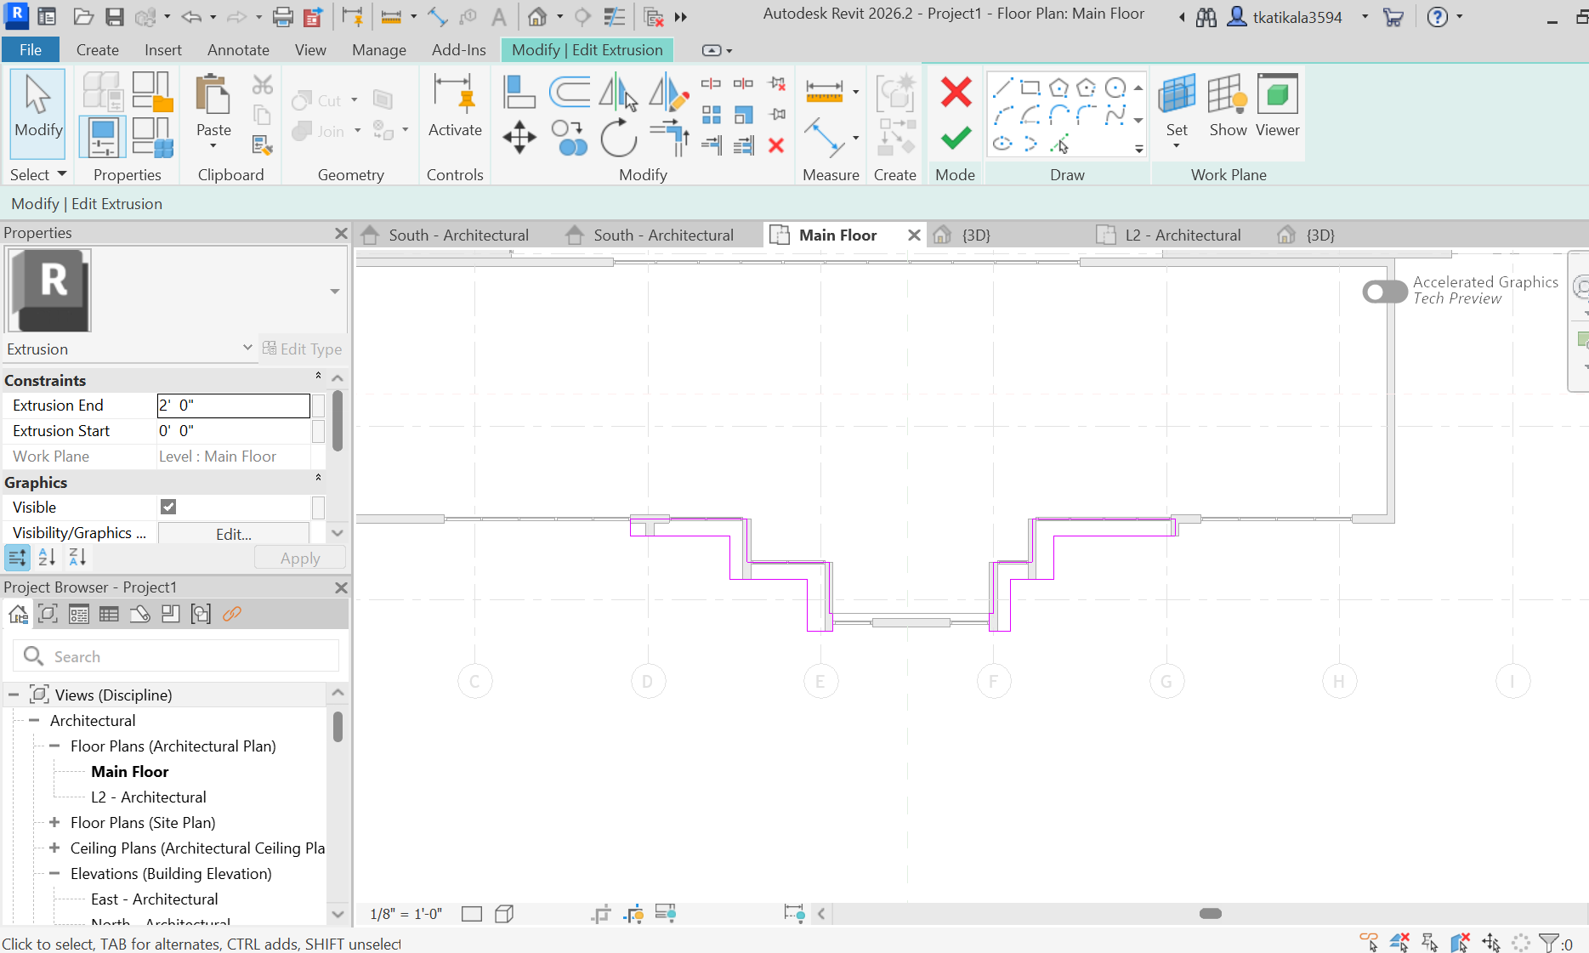
Task: Choose Mirror - Pick Axis tool
Action: [618, 92]
